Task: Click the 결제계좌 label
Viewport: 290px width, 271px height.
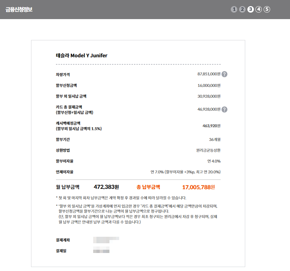Action: [63, 240]
